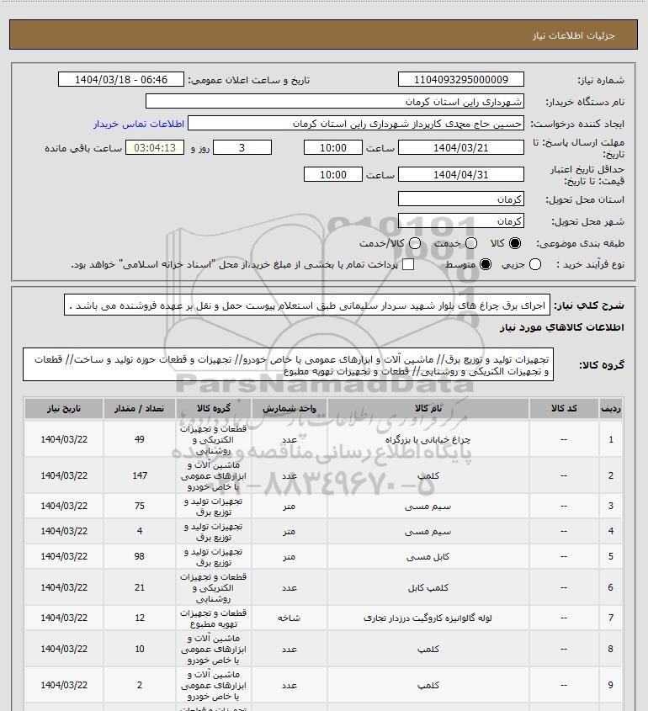
Task: Click quantity 49 in row 1
Action: click(140, 439)
